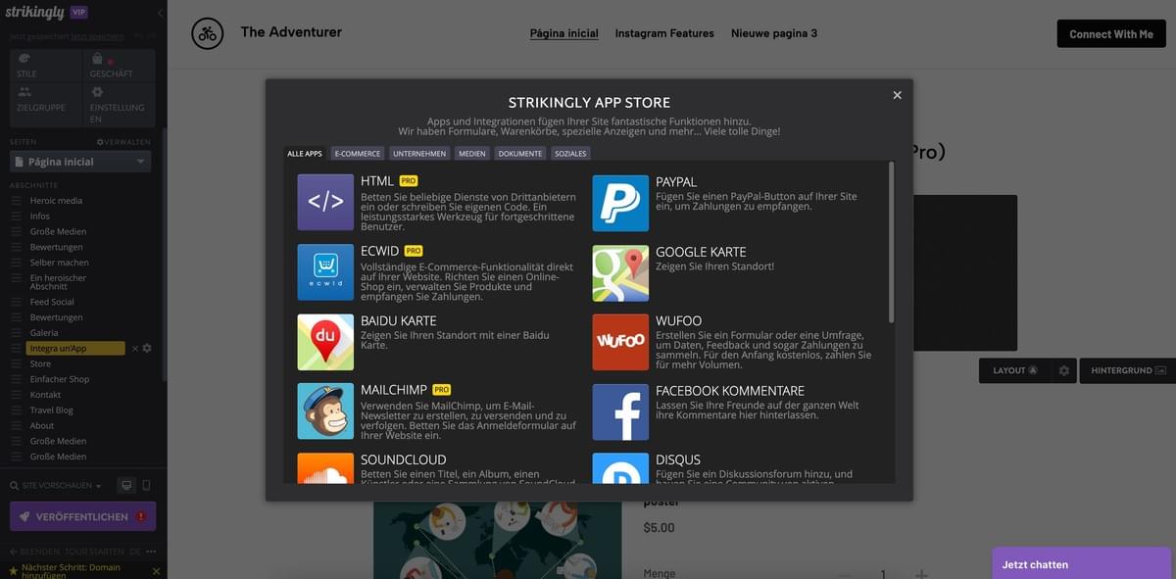The width and height of the screenshot is (1176, 579).
Task: Open the Wufoo app icon
Action: (x=620, y=342)
